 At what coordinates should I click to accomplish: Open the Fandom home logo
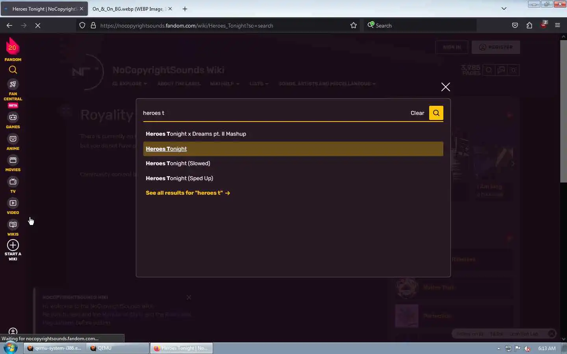pyautogui.click(x=13, y=49)
